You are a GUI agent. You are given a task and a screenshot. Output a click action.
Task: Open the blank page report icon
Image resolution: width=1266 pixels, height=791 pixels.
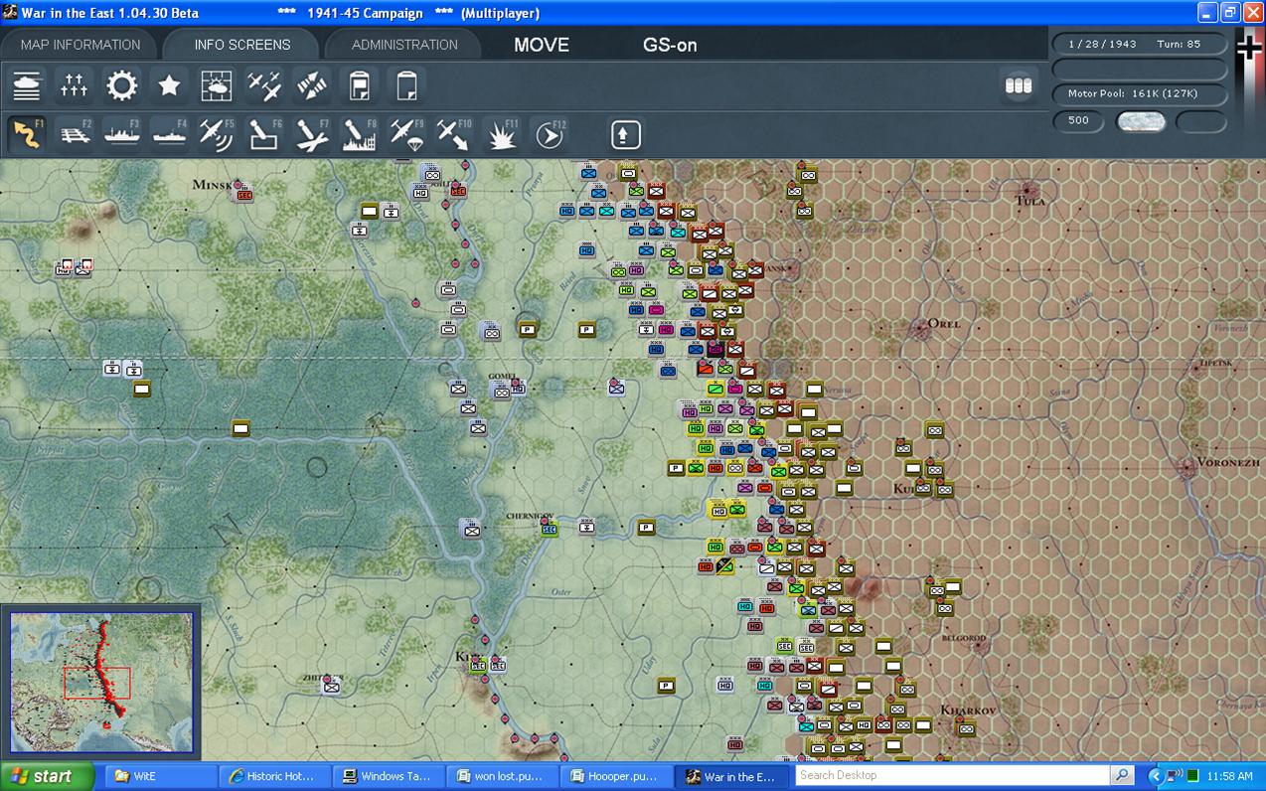click(x=406, y=85)
